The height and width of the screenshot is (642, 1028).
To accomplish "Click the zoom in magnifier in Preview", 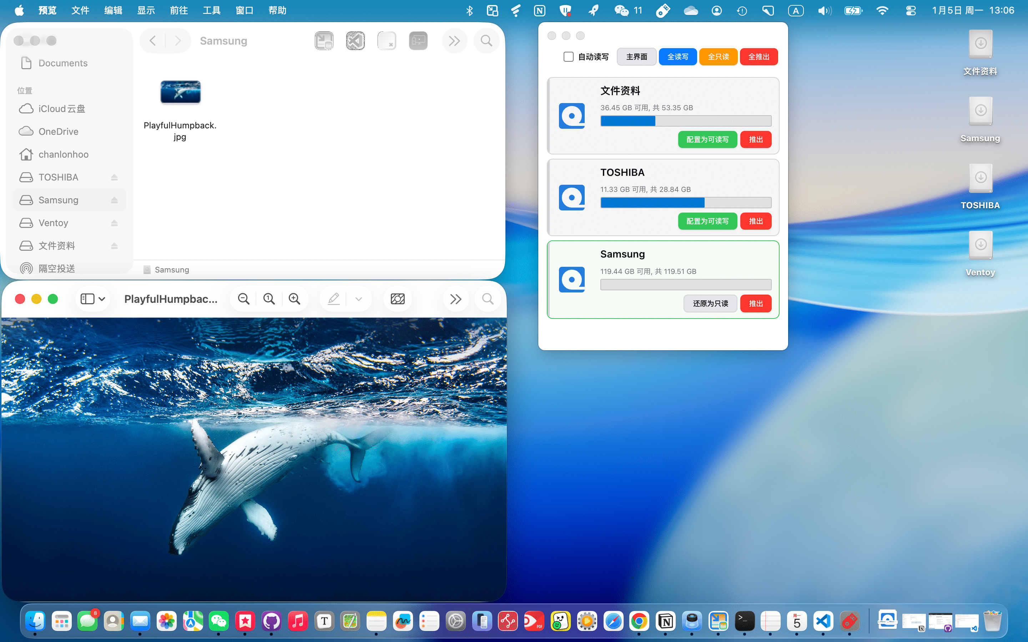I will coord(294,299).
